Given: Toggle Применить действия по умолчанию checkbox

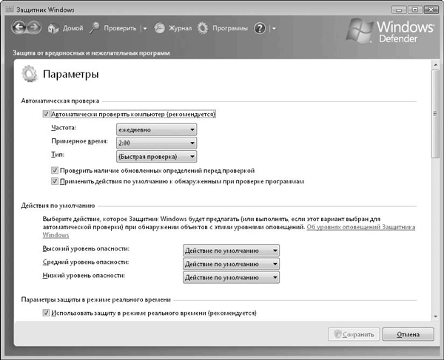Looking at the screenshot, I should click(55, 180).
